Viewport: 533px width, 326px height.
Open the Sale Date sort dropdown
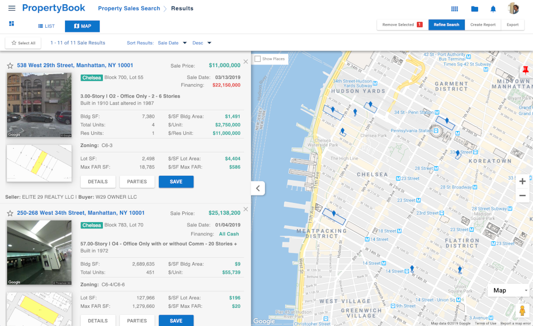coord(172,43)
